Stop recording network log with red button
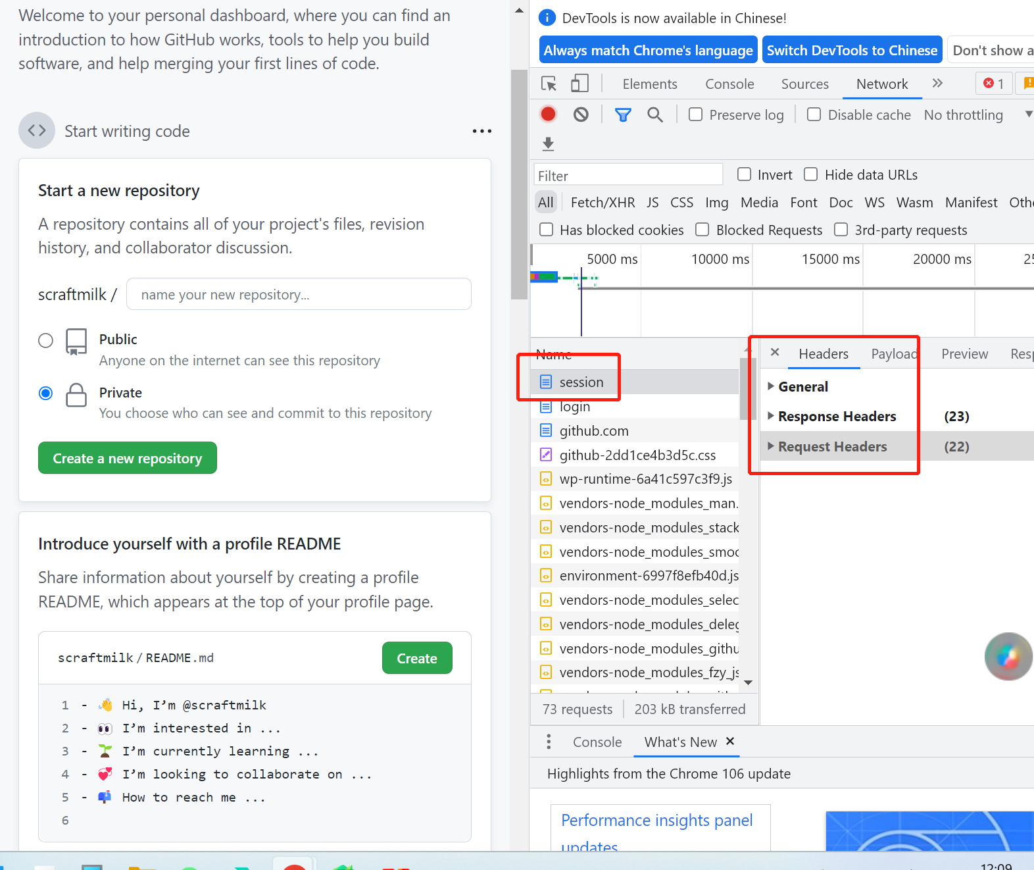The image size is (1034, 870). 548,115
